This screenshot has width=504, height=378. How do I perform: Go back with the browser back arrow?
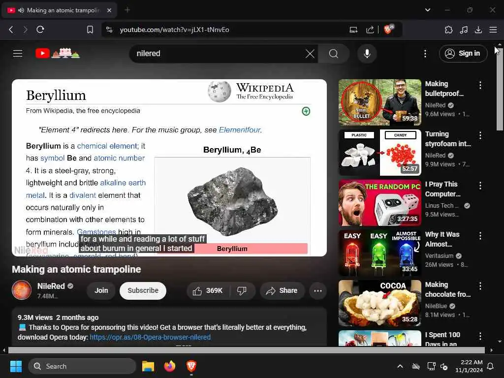pyautogui.click(x=11, y=30)
